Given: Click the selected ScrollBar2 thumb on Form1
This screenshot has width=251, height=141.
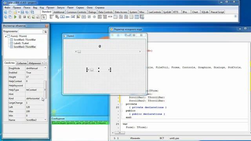Looking at the screenshot, I should coord(92,70).
